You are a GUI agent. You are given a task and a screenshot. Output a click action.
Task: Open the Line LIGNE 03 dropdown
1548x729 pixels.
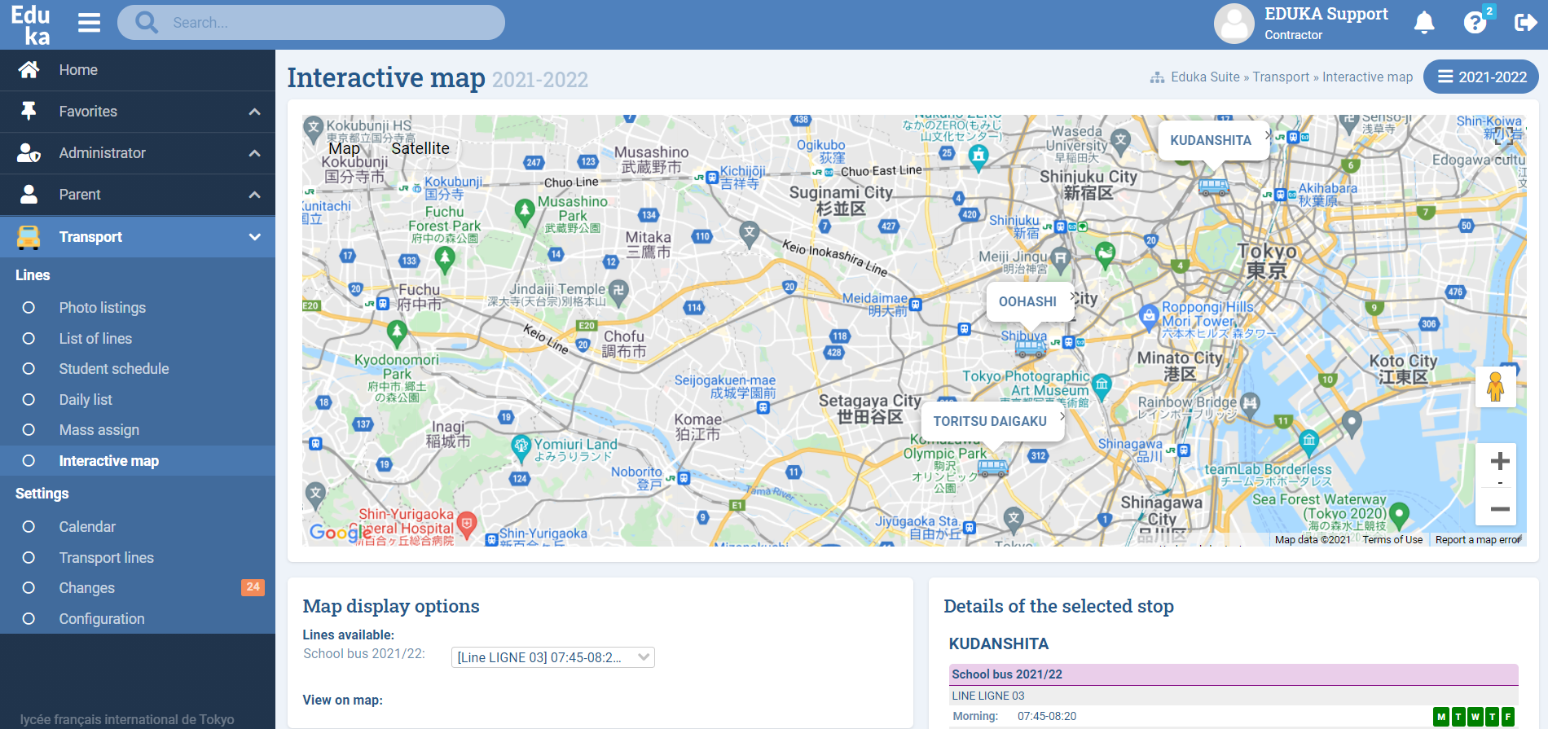553,657
